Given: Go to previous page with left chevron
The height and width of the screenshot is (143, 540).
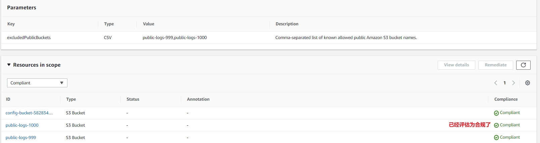Looking at the screenshot, I should [x=495, y=83].
